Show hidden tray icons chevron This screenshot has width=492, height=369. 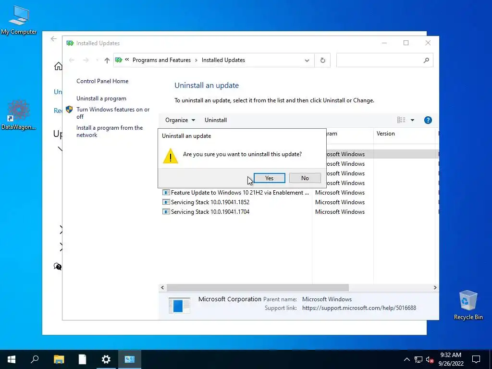[x=406, y=359]
